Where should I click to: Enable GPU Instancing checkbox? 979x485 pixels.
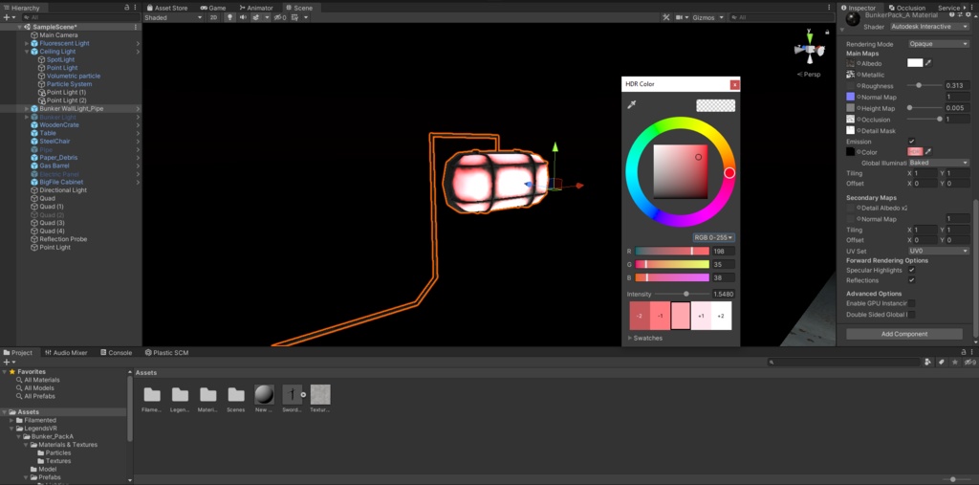[x=911, y=303]
